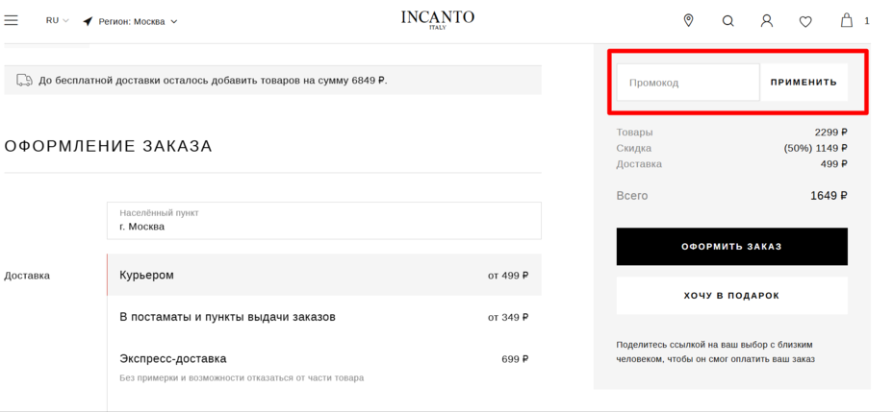Open search with the magnifier icon
The width and height of the screenshot is (893, 412).
click(x=727, y=21)
